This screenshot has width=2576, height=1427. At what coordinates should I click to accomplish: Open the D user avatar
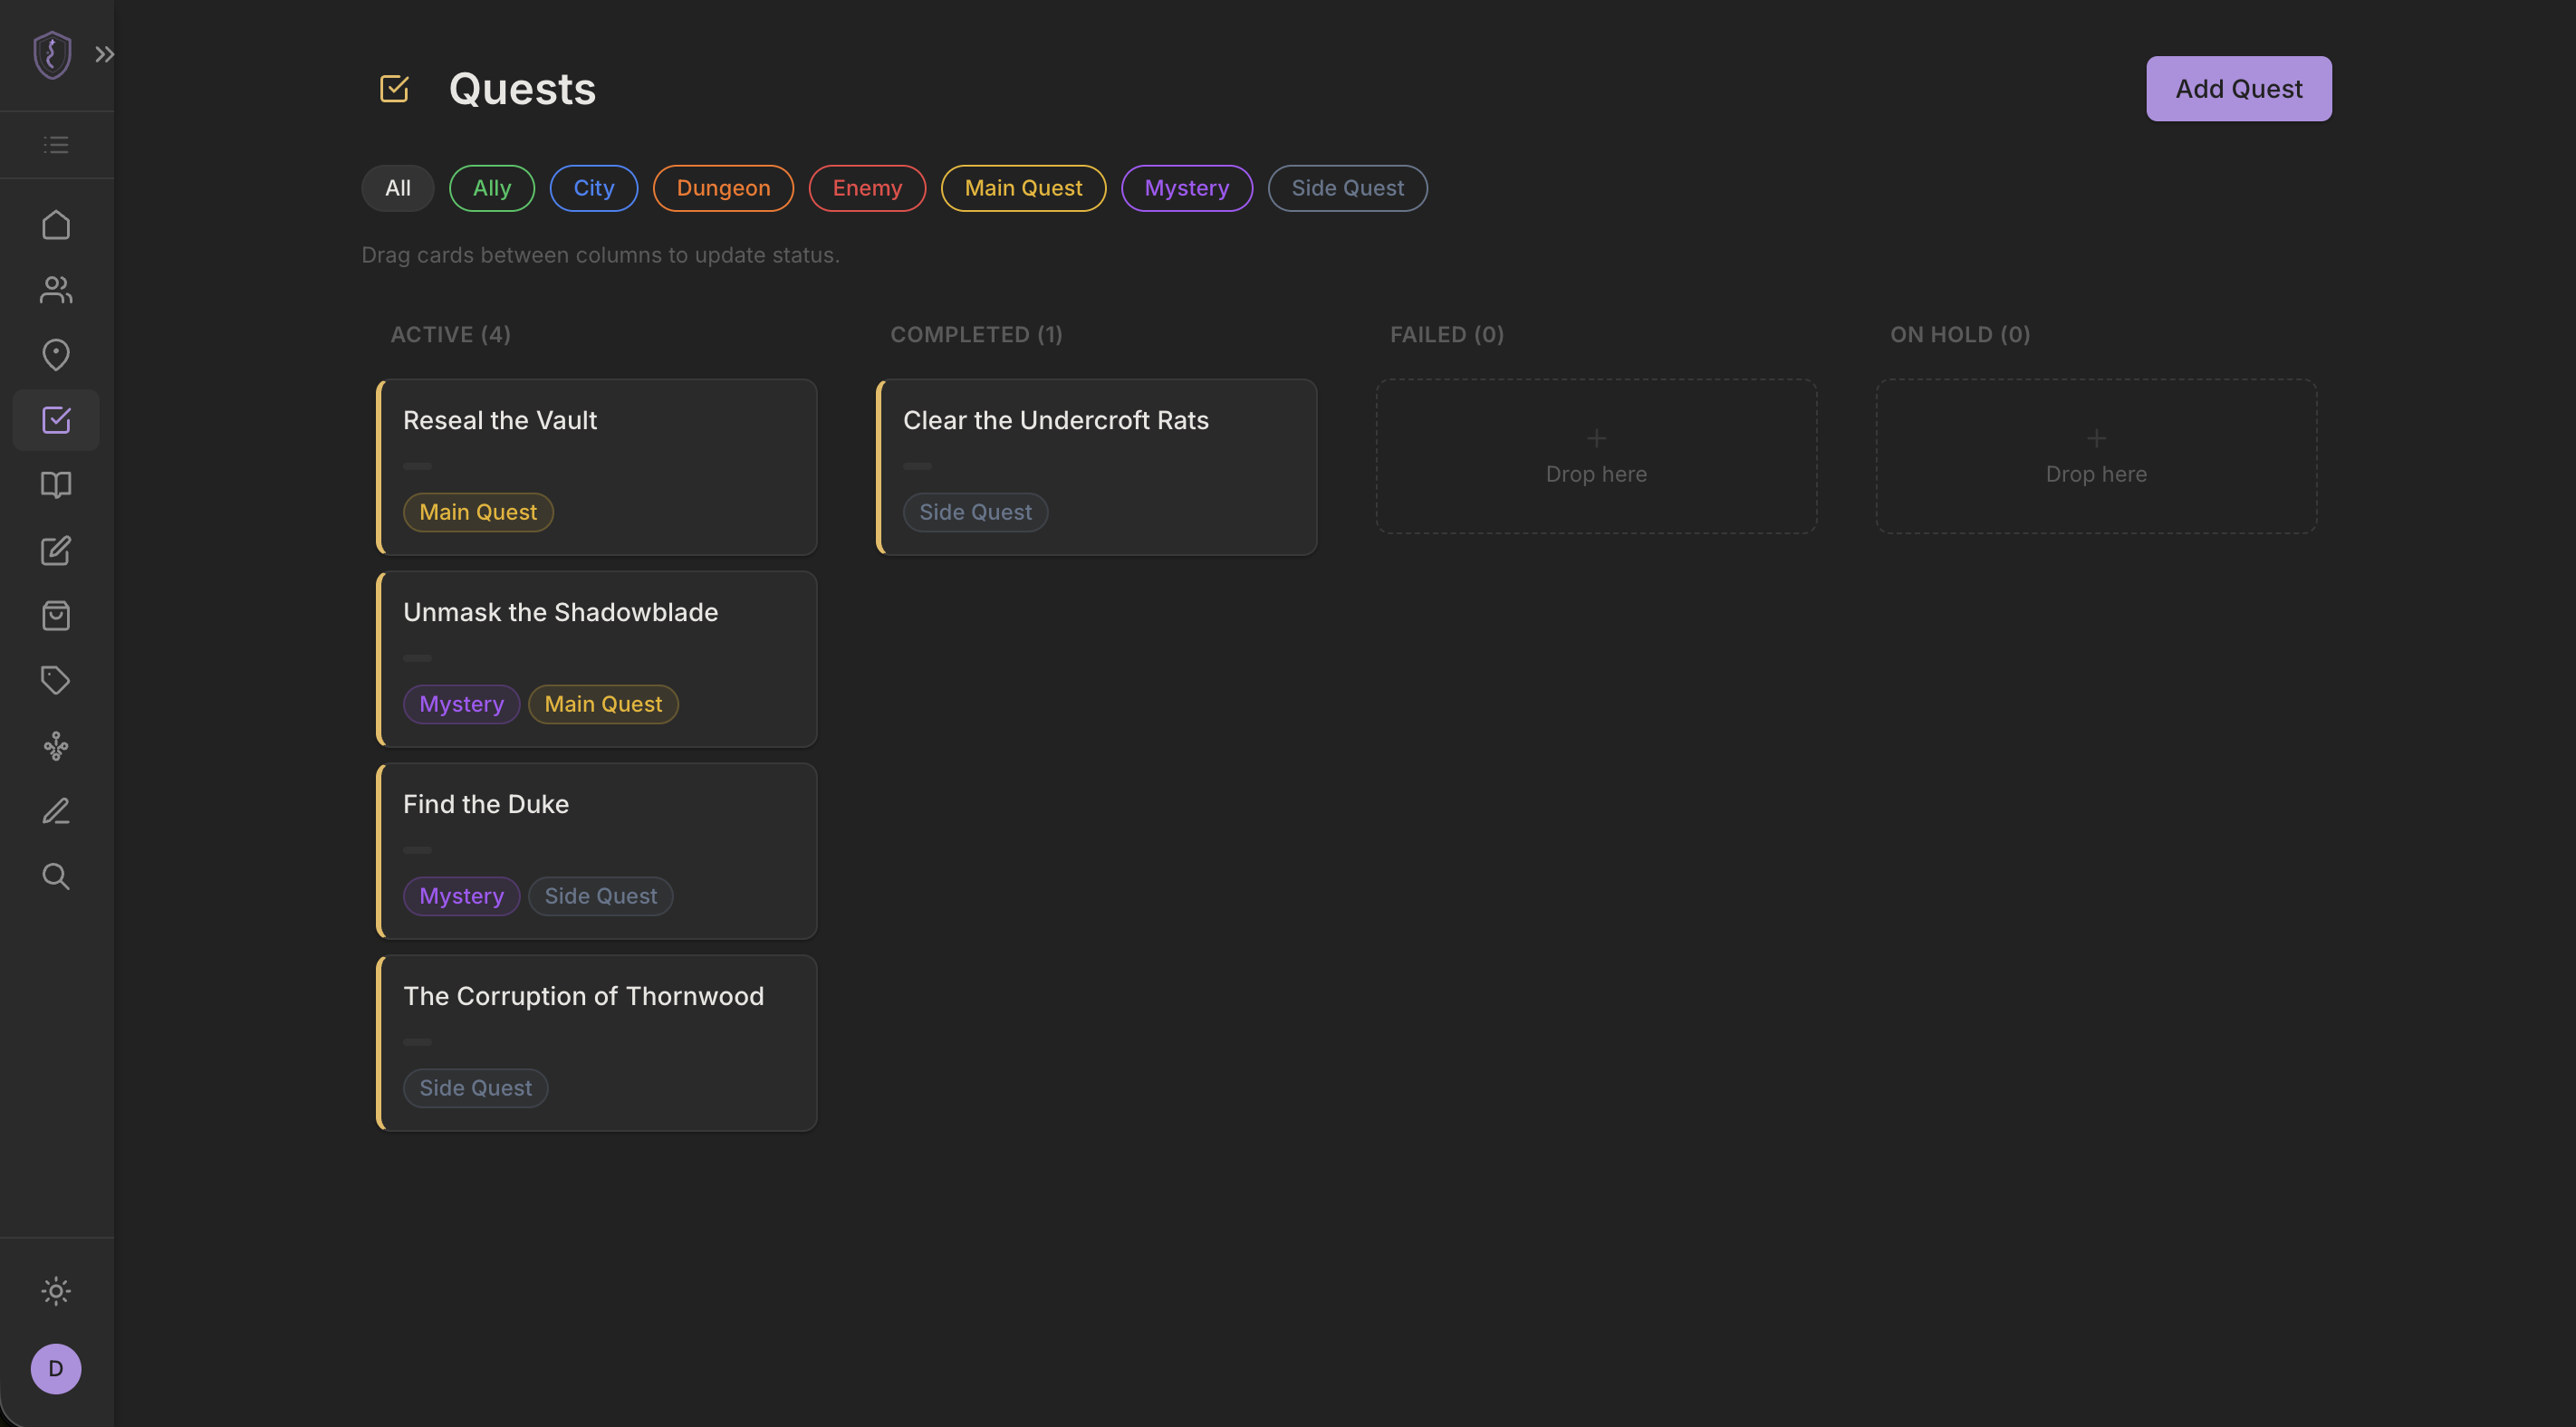(x=56, y=1369)
